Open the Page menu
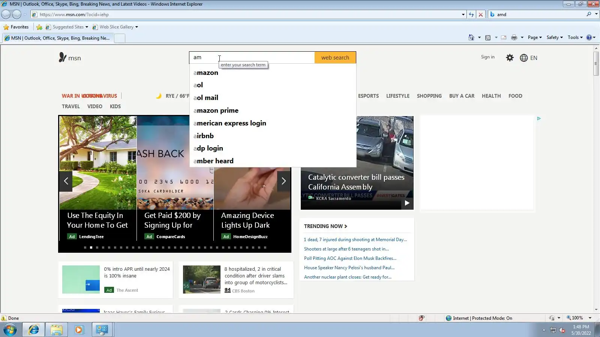The height and width of the screenshot is (337, 600). (x=535, y=37)
